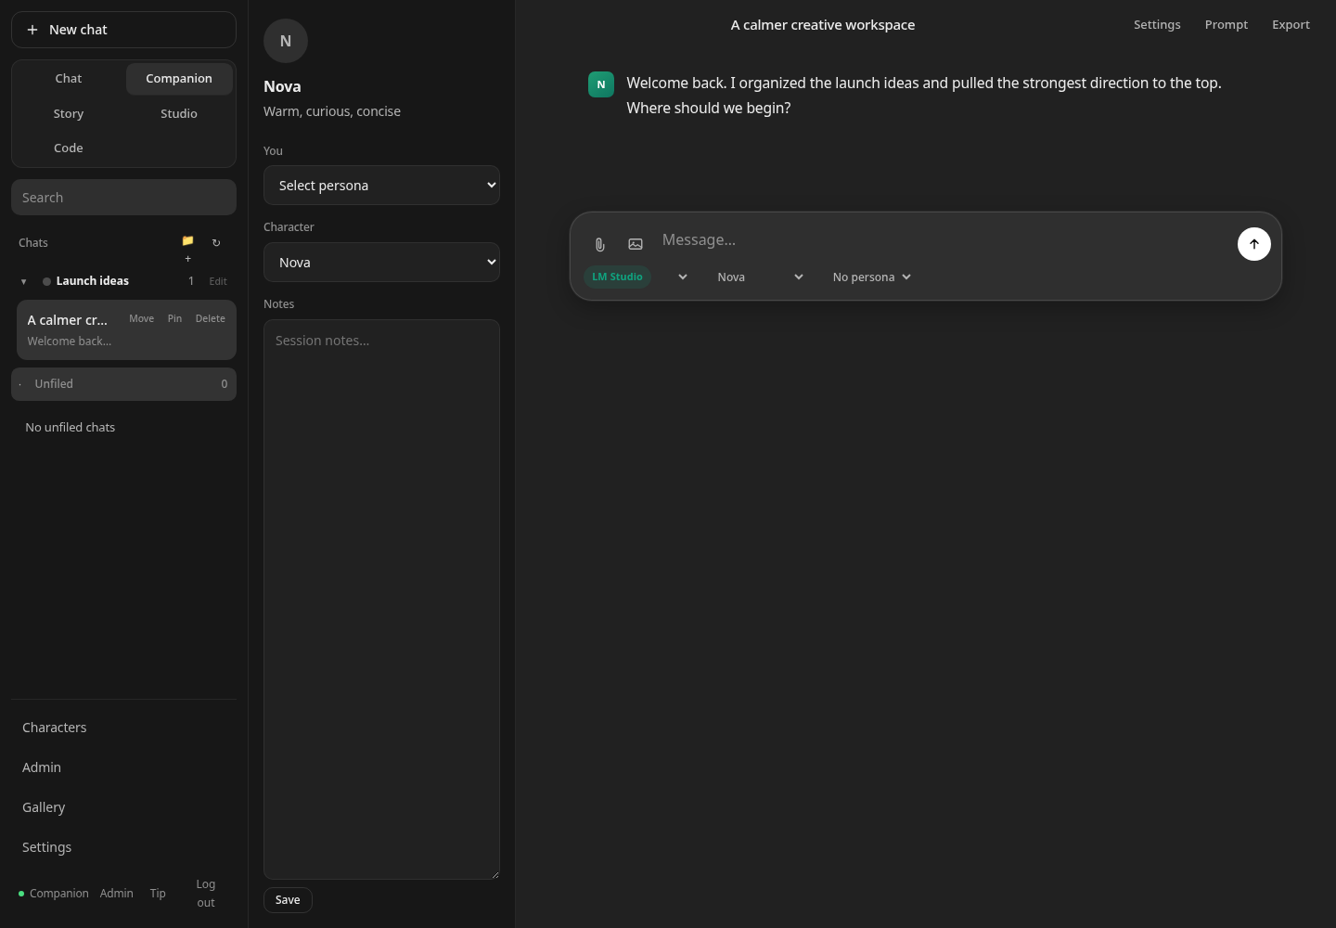Open Settings in the sidebar menu
This screenshot has height=928, width=1336.
pos(123,847)
